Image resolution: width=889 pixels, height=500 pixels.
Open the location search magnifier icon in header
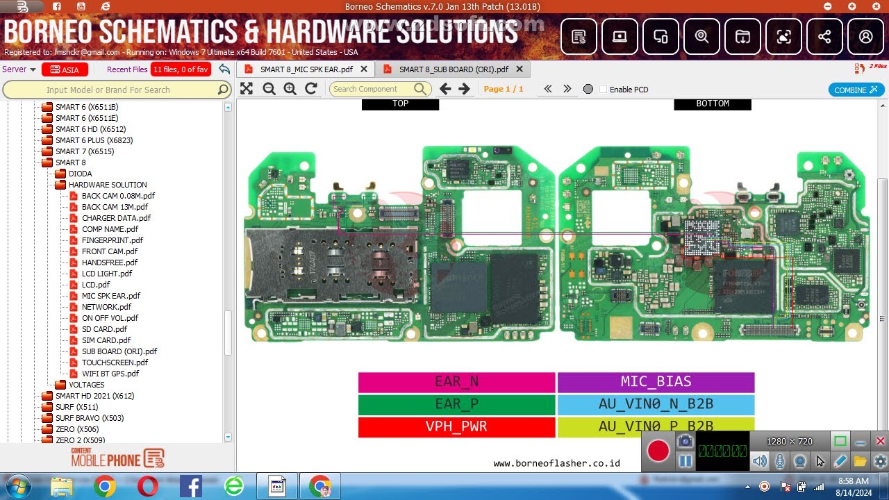pos(701,37)
